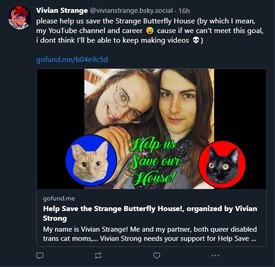
Task: Click the reply speech bubble icon
Action: point(40,256)
